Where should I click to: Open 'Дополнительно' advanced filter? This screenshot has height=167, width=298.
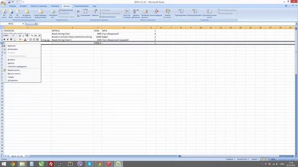[x=108, y=17]
